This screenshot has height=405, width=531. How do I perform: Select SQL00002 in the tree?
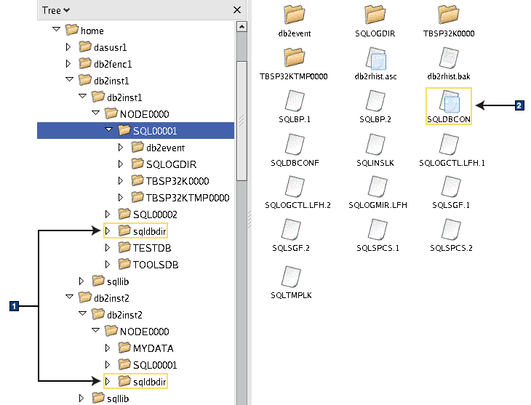point(155,214)
